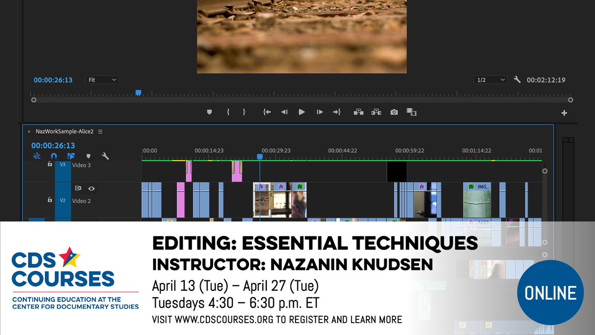
Task: Click the Mark Out bracket button
Action: [243, 112]
